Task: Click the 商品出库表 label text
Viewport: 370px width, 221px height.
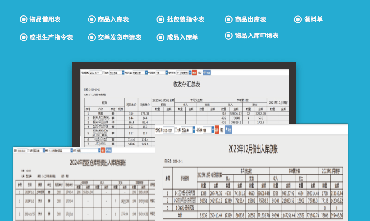Action: (251, 19)
